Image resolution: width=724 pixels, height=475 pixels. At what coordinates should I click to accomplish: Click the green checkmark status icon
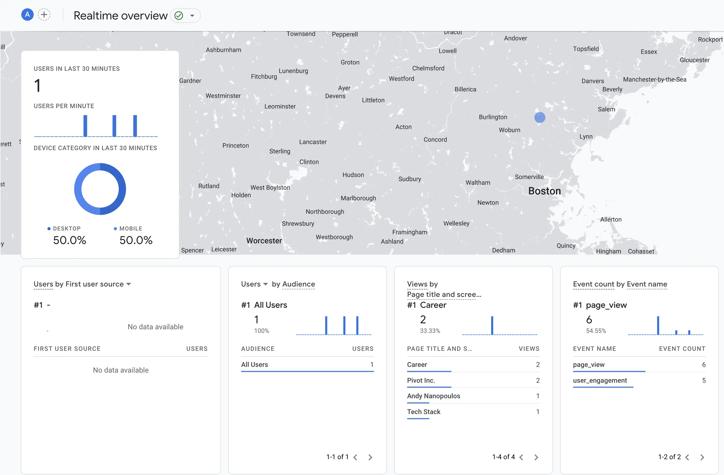click(179, 16)
